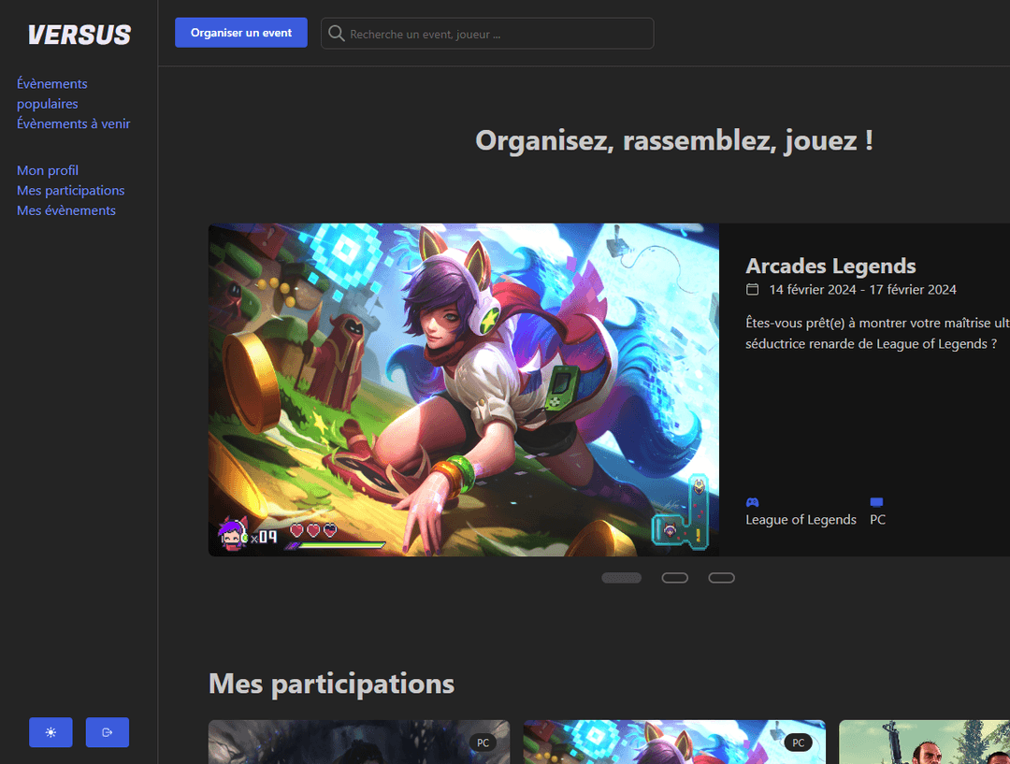Screen dimensions: 1010x764
Task: Click the event description paragraph
Action: pos(877,333)
